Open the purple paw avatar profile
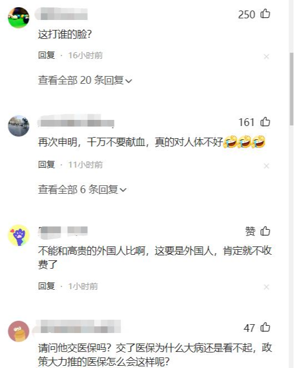294x368 pixels. click(x=18, y=235)
